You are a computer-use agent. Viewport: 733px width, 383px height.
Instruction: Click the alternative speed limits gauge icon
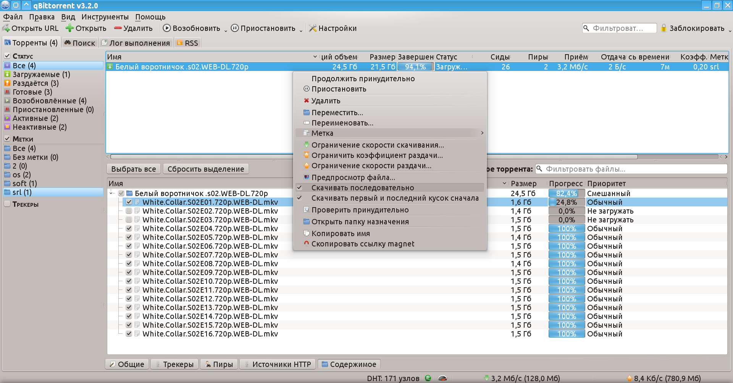[x=442, y=378]
